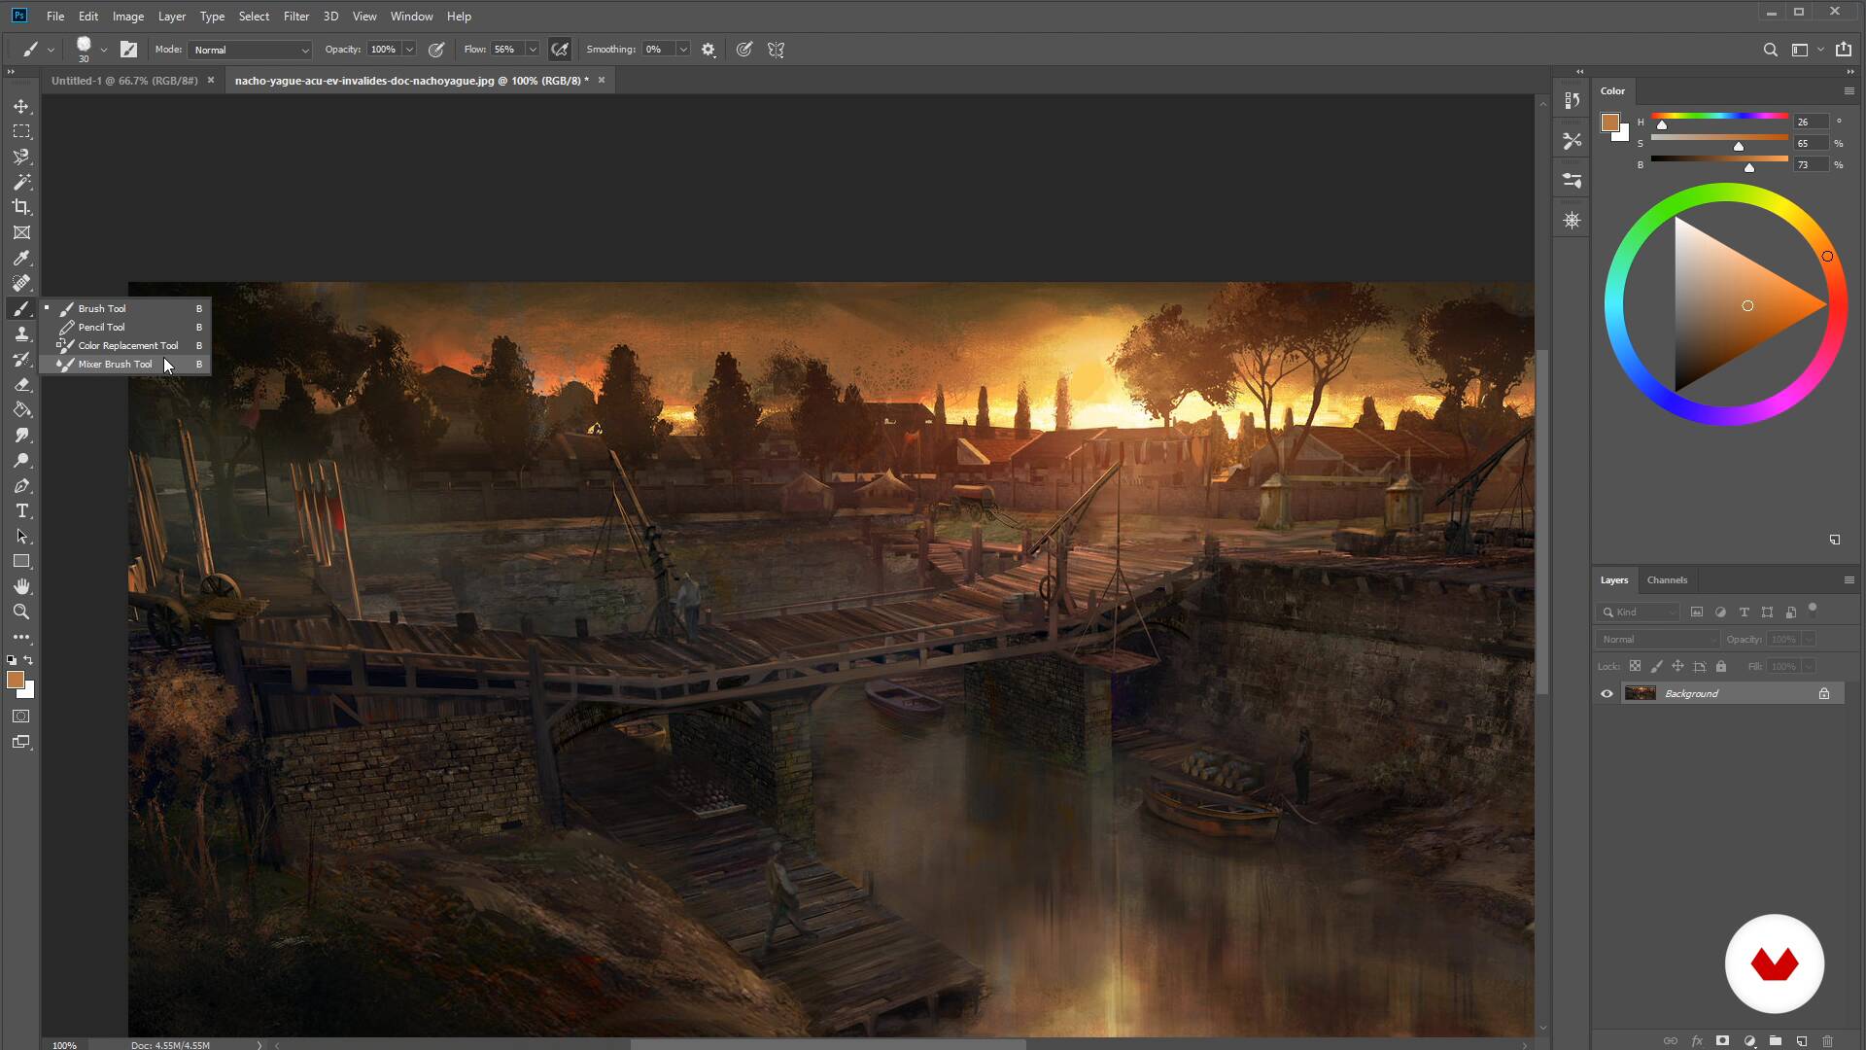Select the Rectangle shape tool
The height and width of the screenshot is (1050, 1866).
pyautogui.click(x=21, y=561)
